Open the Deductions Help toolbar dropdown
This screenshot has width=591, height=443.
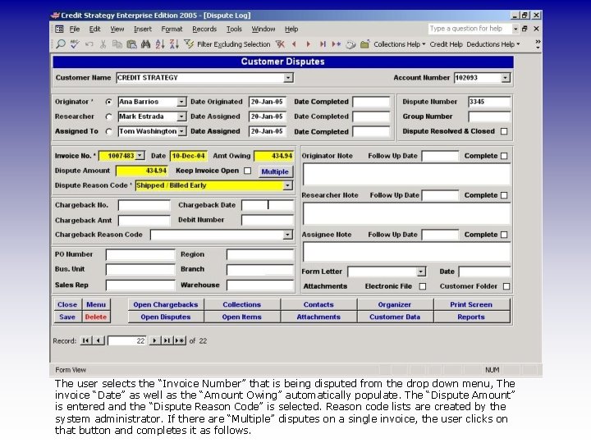pos(493,44)
